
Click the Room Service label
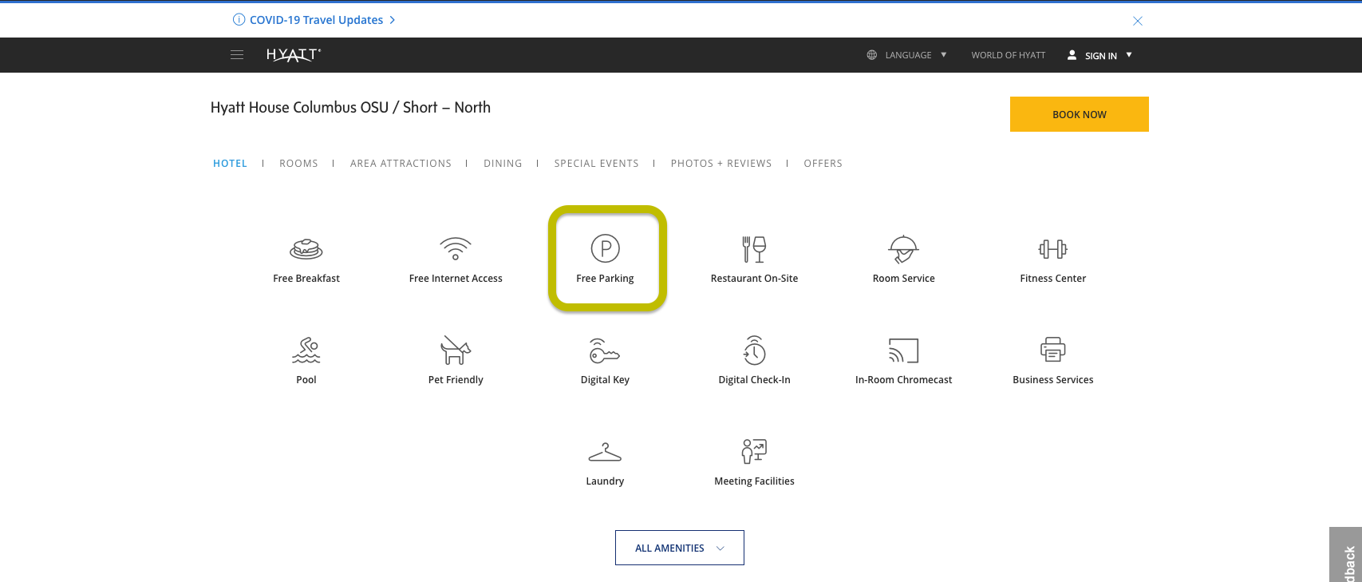(x=903, y=279)
